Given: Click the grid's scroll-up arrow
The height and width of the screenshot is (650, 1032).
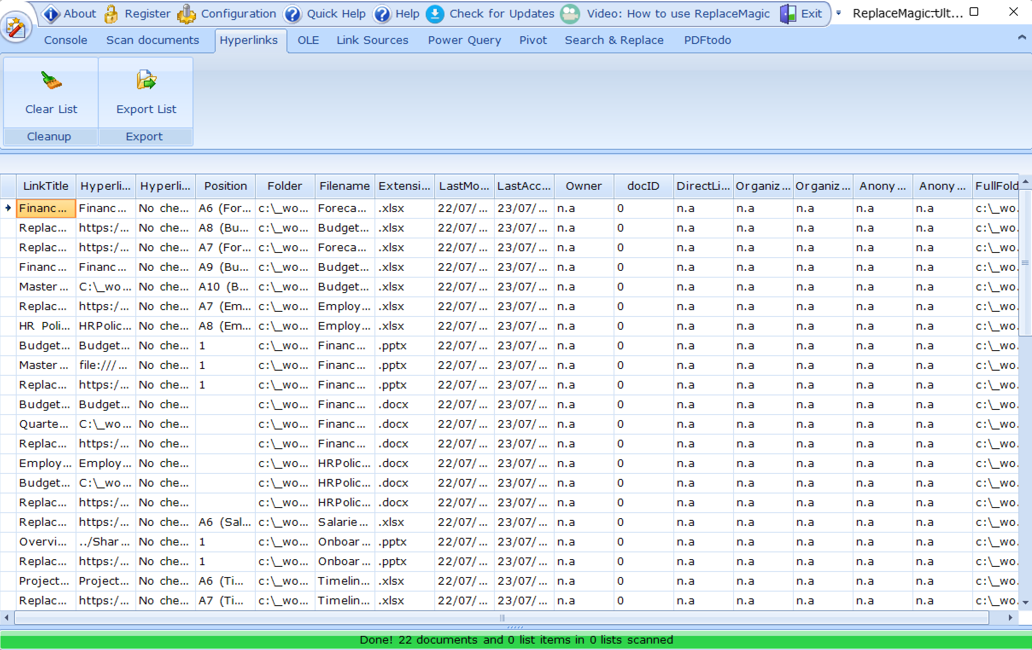Looking at the screenshot, I should coord(1026,182).
